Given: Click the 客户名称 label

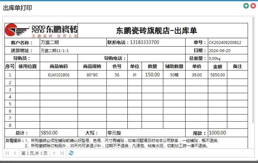Looking at the screenshot, I should (x=21, y=43).
